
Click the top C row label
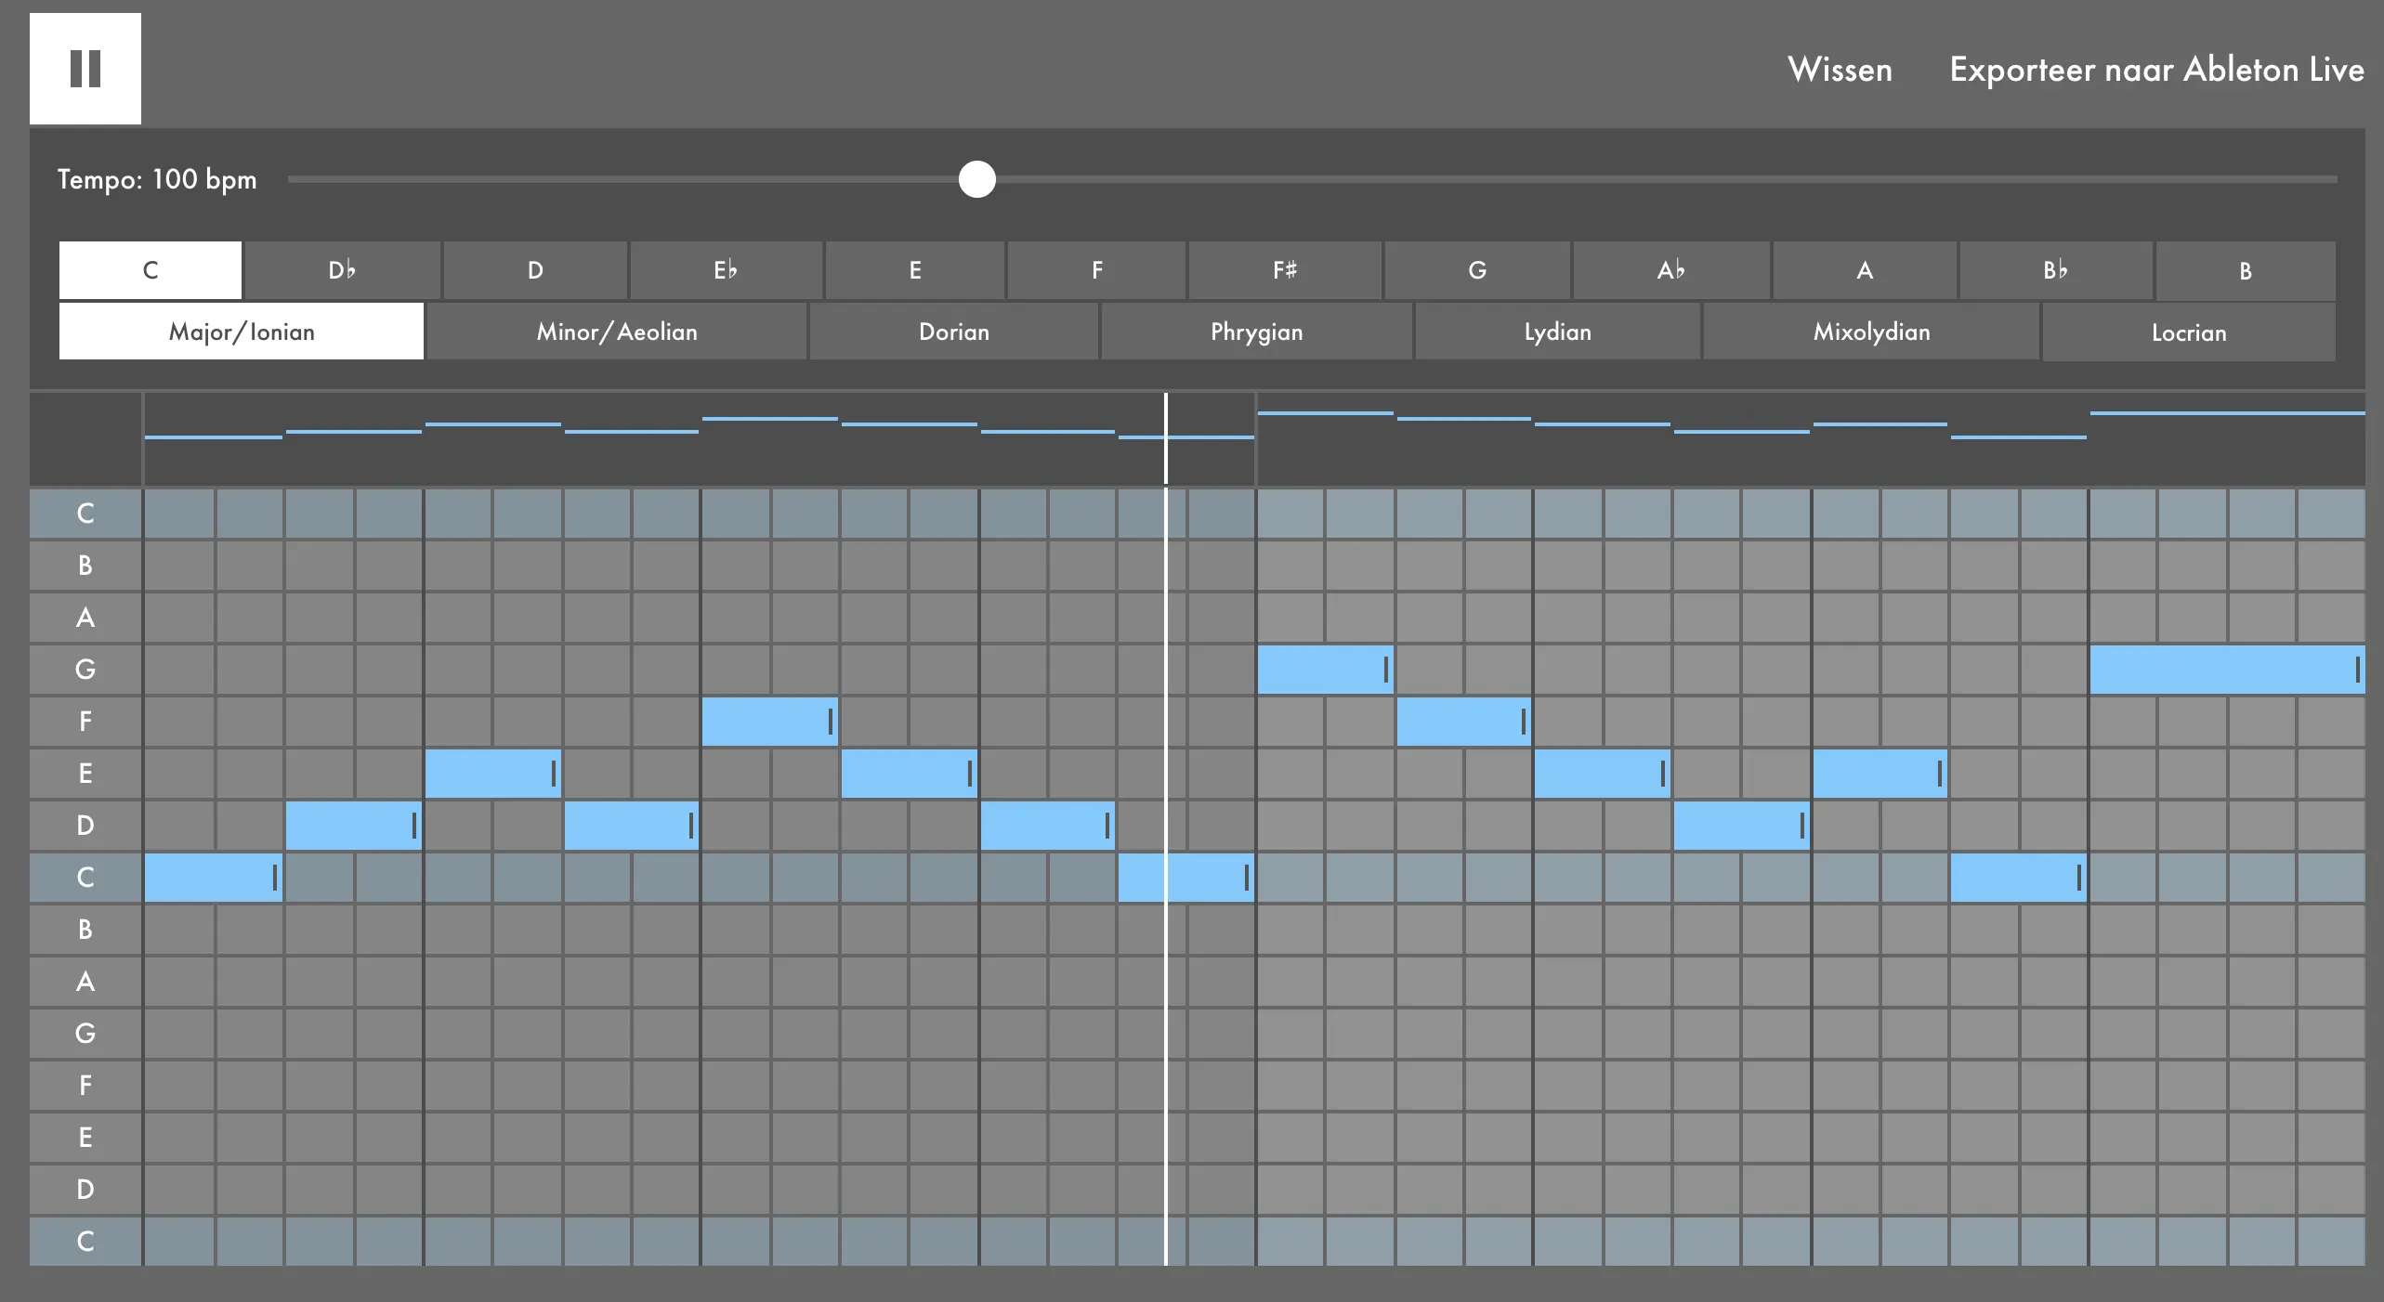pos(85,514)
